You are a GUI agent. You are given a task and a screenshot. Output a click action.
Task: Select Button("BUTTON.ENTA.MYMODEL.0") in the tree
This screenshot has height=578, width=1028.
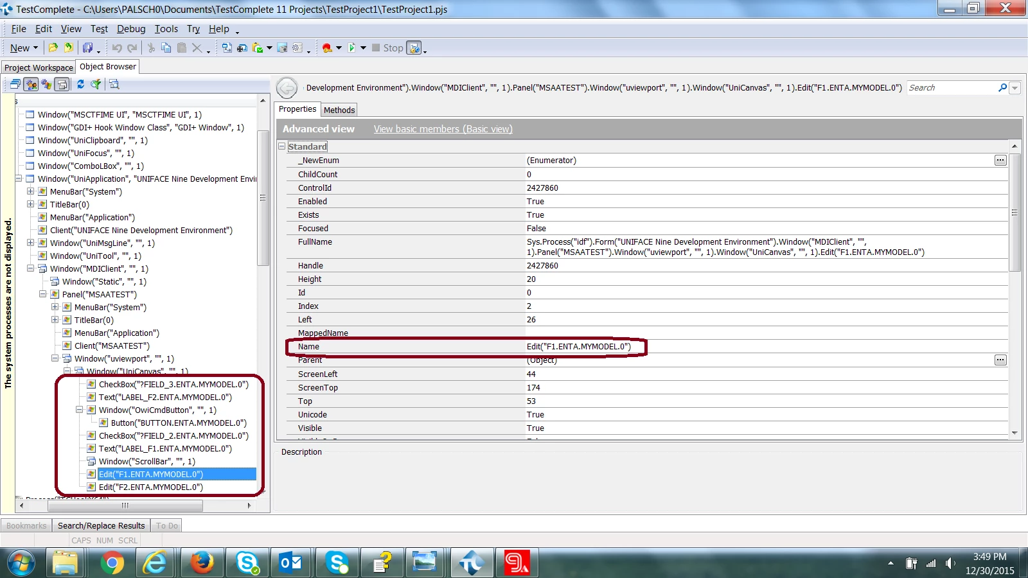click(x=179, y=423)
